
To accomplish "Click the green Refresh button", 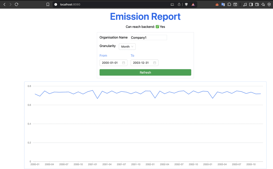I will (145, 72).
